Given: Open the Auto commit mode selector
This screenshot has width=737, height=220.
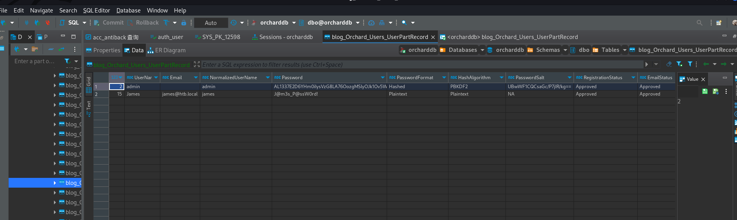Looking at the screenshot, I should pos(211,23).
